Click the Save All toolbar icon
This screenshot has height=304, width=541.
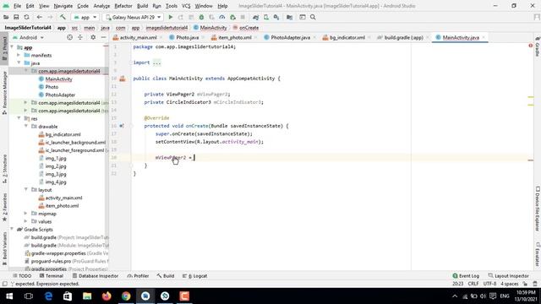pos(16,17)
